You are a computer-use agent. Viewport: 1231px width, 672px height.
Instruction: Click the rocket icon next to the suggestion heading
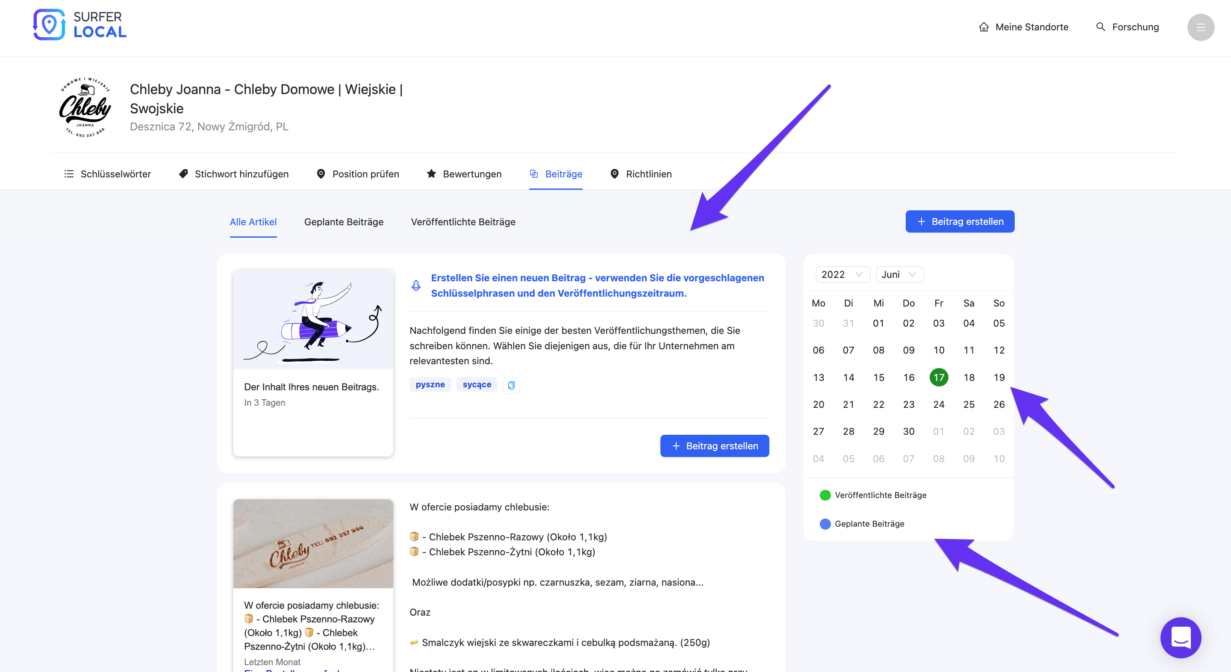[x=416, y=285]
